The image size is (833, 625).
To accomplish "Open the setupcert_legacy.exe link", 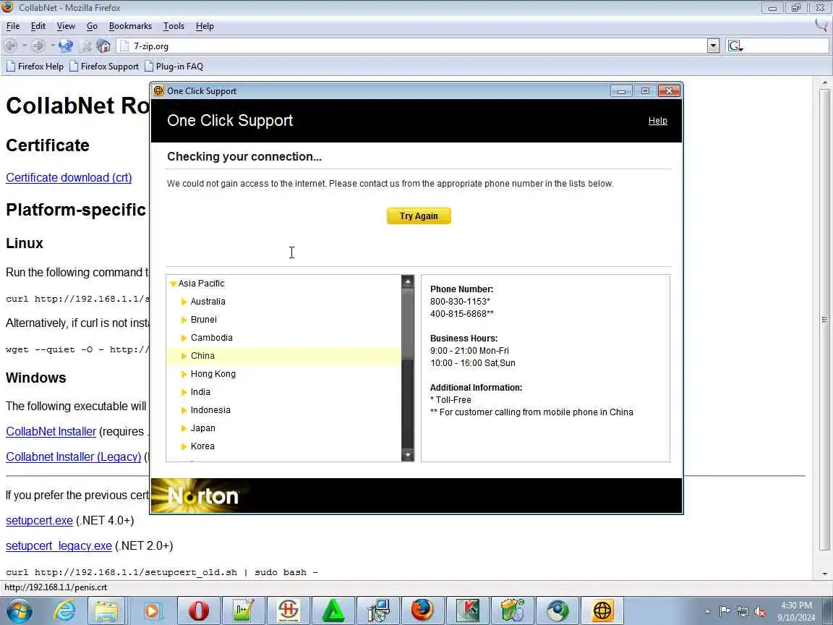I will coord(59,546).
